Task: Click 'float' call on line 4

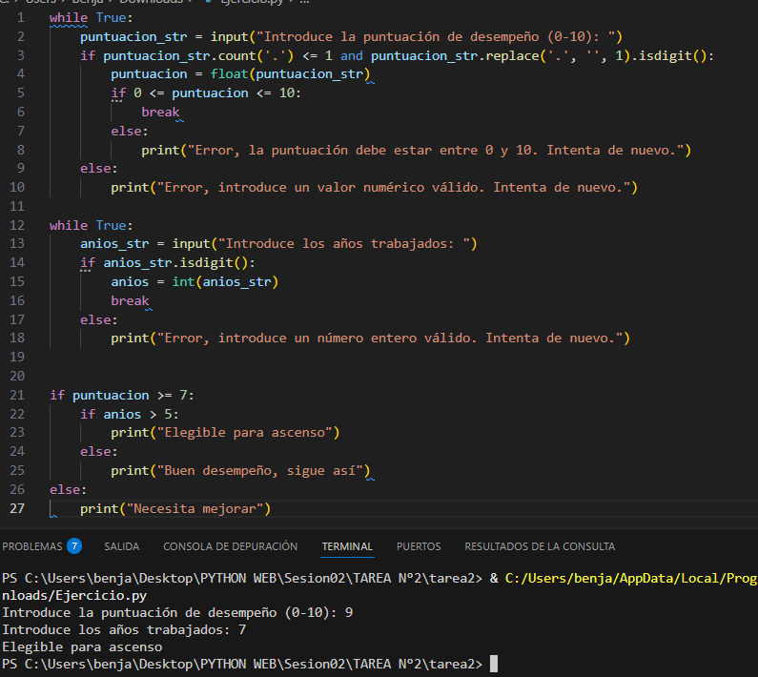Action: pos(229,74)
